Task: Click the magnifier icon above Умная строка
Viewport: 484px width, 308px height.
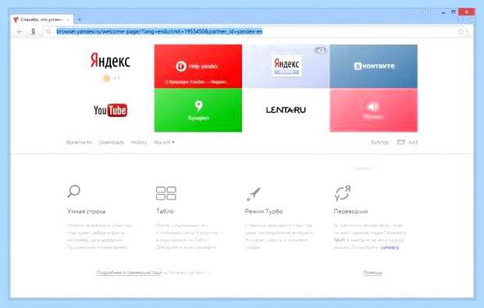Action: [74, 191]
